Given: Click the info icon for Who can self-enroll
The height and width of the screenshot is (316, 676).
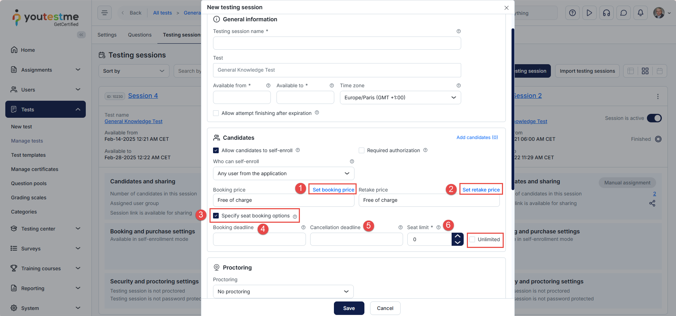Looking at the screenshot, I should pos(352,161).
